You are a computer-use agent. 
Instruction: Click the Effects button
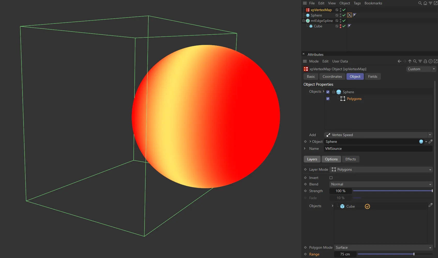350,159
